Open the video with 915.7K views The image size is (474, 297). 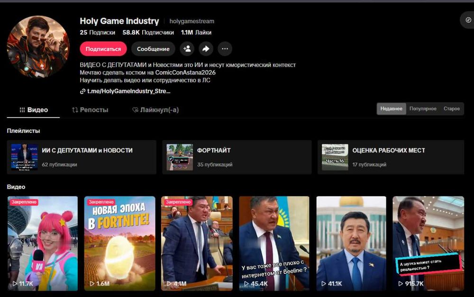click(428, 243)
